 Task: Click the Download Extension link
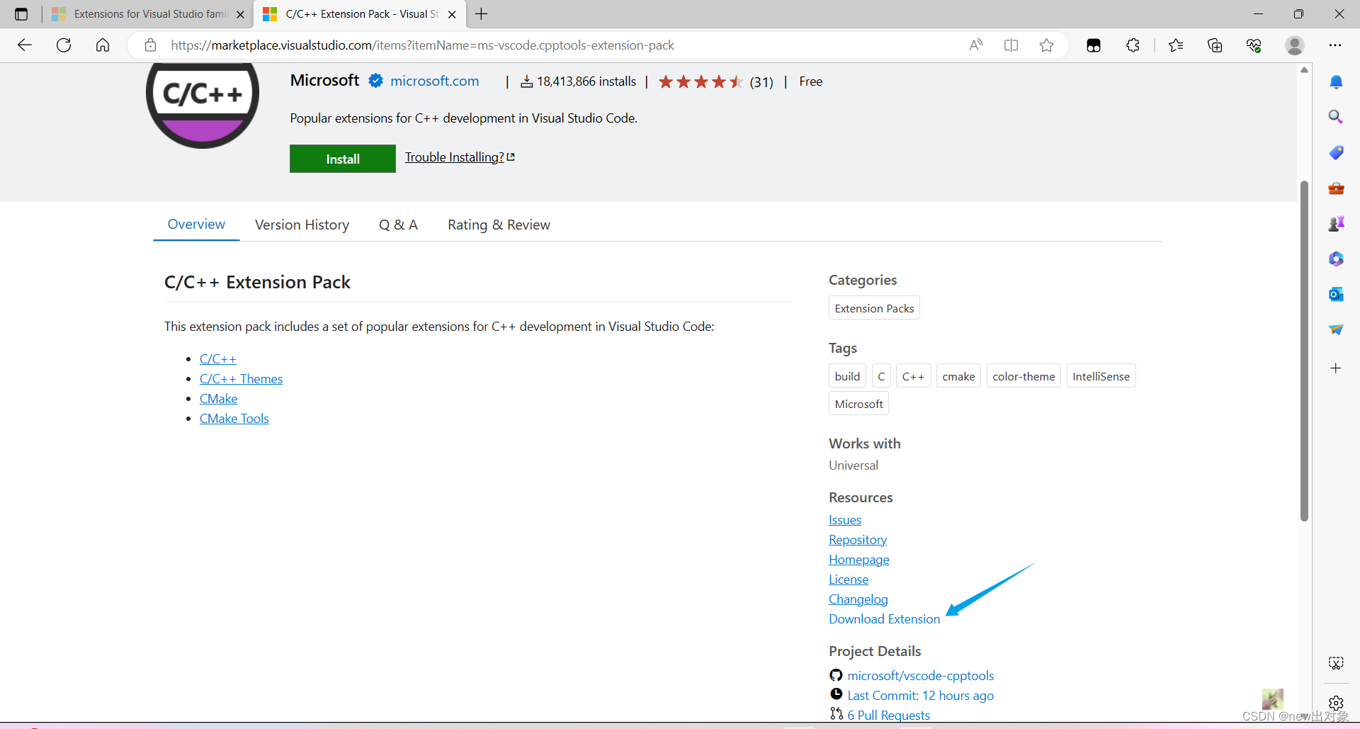click(885, 619)
